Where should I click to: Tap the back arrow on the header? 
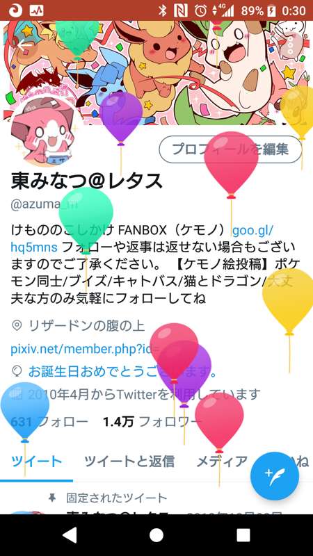[24, 45]
